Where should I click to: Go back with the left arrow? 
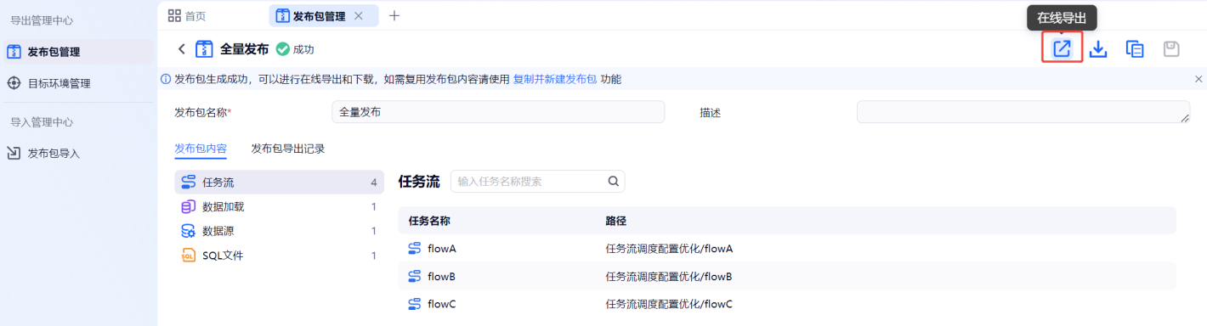point(181,49)
